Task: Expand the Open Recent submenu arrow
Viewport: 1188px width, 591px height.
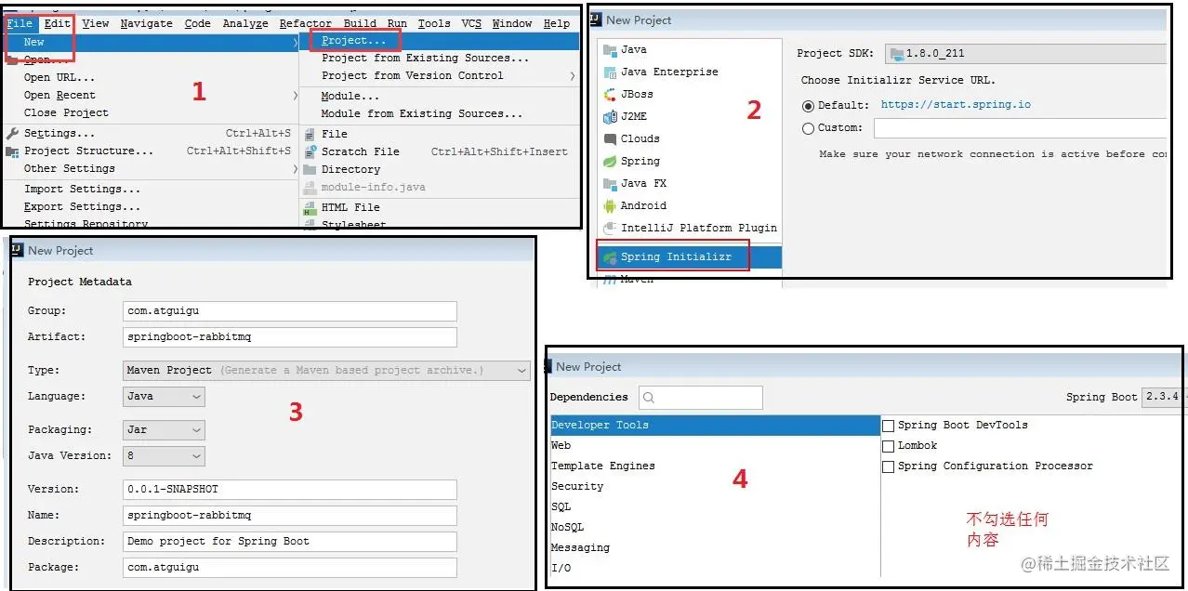Action: coord(296,95)
